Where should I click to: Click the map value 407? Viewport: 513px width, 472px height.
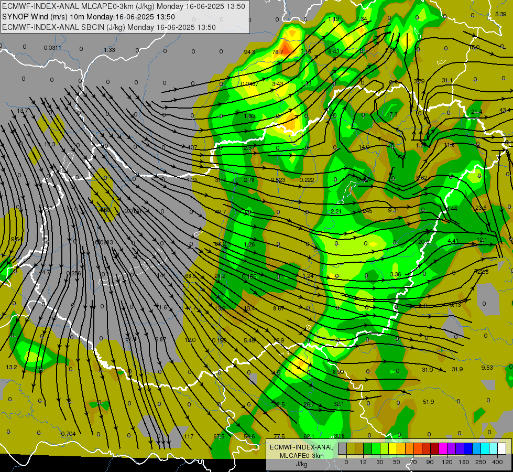point(192,147)
